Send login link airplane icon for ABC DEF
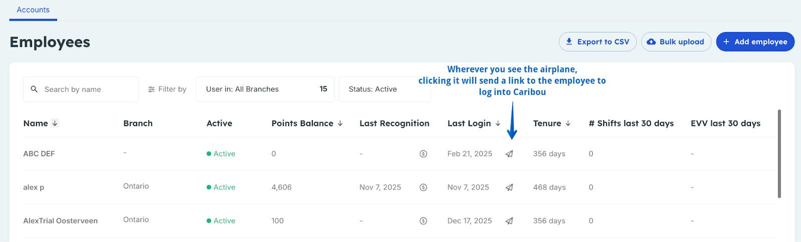Viewport: 801px width, 242px height. [509, 154]
